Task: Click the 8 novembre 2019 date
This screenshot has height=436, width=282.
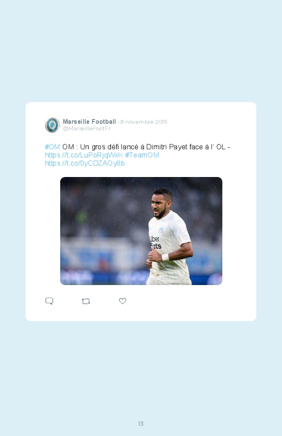Action: (x=144, y=122)
